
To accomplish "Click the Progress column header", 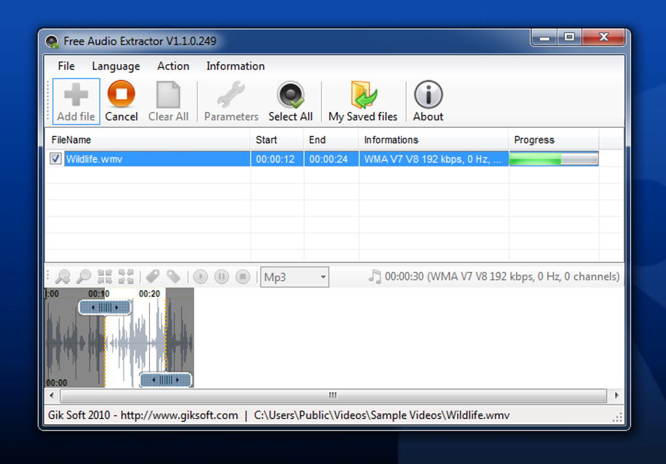I will [554, 140].
